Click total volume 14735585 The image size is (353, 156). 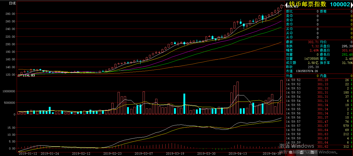click(x=312, y=59)
